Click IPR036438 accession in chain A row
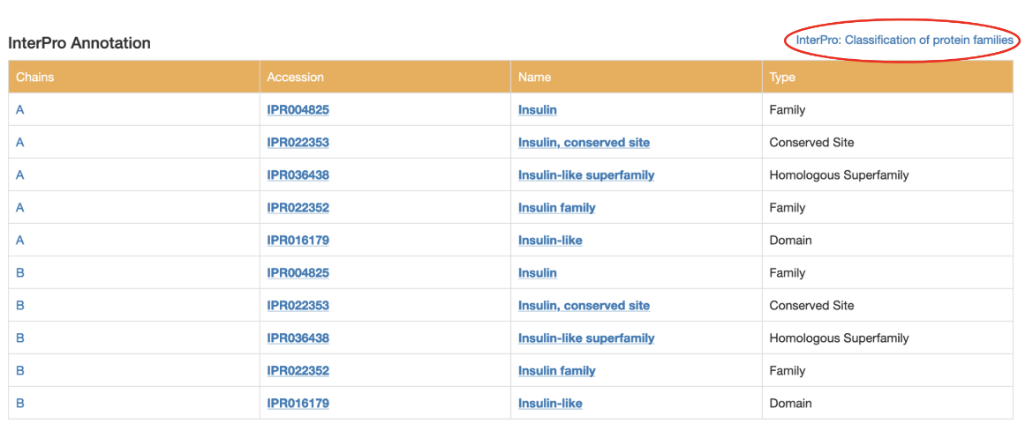The width and height of the screenshot is (1033, 438). [x=298, y=175]
